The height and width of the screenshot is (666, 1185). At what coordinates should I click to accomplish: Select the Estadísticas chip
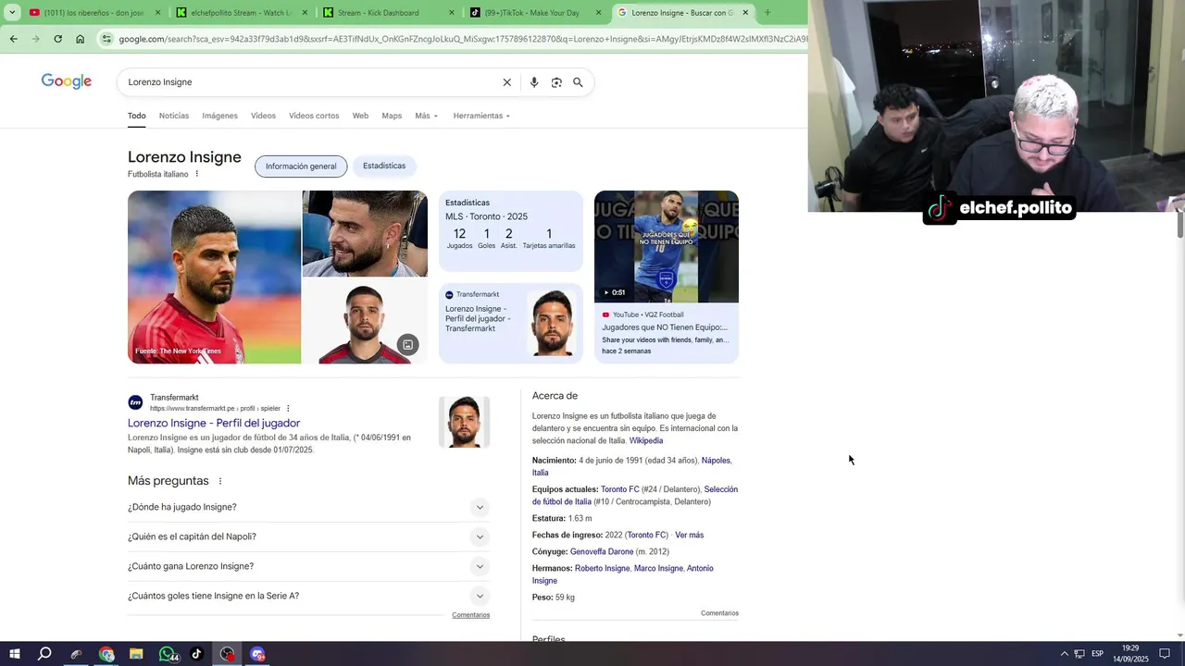click(384, 166)
